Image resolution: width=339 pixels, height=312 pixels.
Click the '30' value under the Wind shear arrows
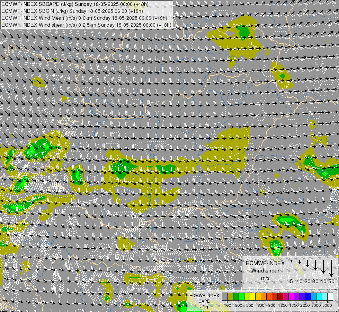[315, 281]
